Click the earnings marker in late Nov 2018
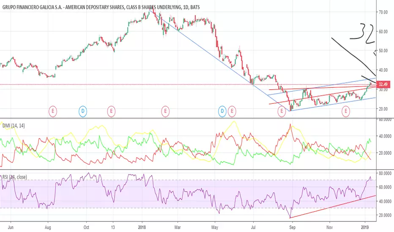The height and width of the screenshot is (232, 394). tap(346, 111)
